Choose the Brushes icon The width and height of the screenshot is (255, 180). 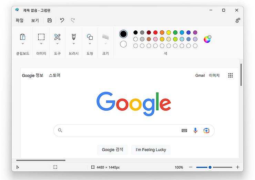74,37
